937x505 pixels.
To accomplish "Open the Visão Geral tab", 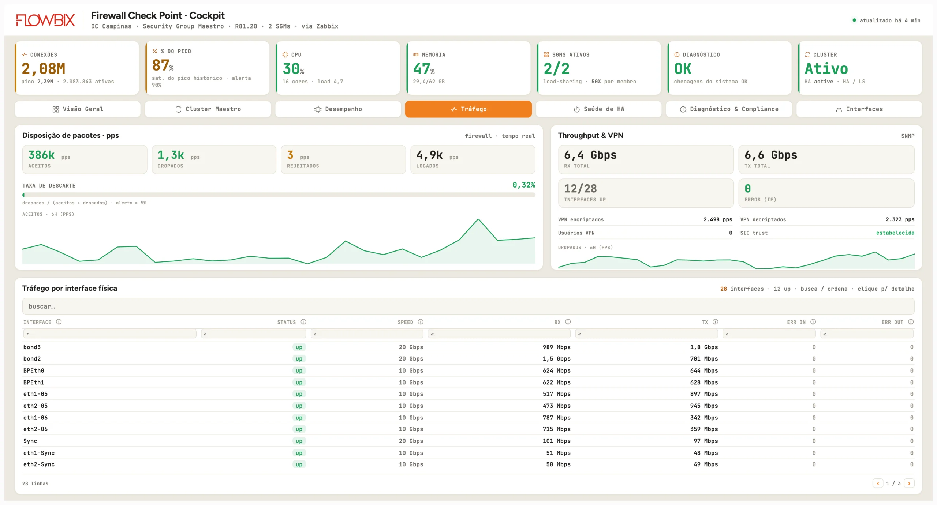I will pos(78,109).
